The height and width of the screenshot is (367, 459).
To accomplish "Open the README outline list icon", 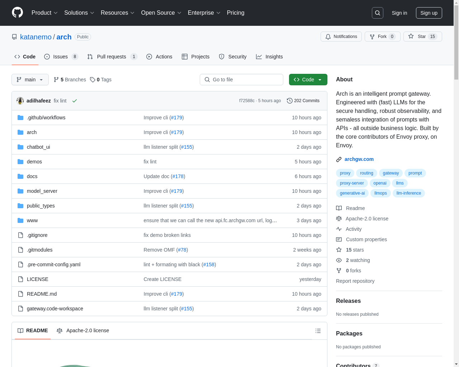I will point(318,331).
